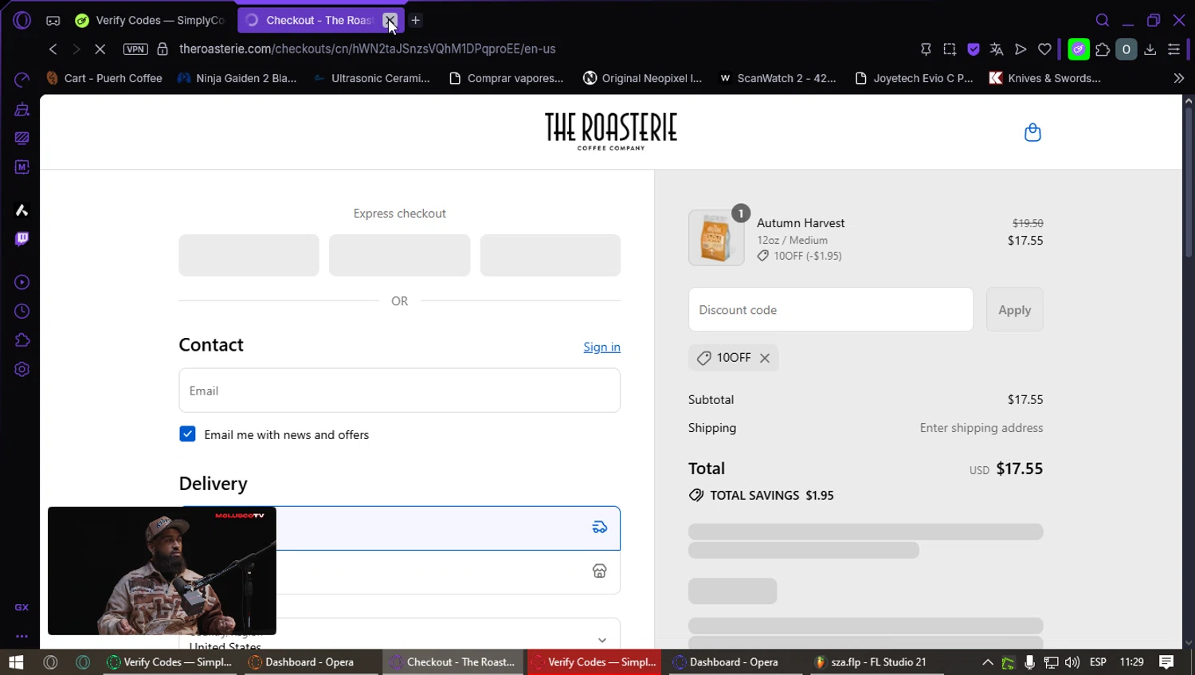Click the site security lock icon
Viewport: 1195px width, 675px height.
(x=163, y=49)
